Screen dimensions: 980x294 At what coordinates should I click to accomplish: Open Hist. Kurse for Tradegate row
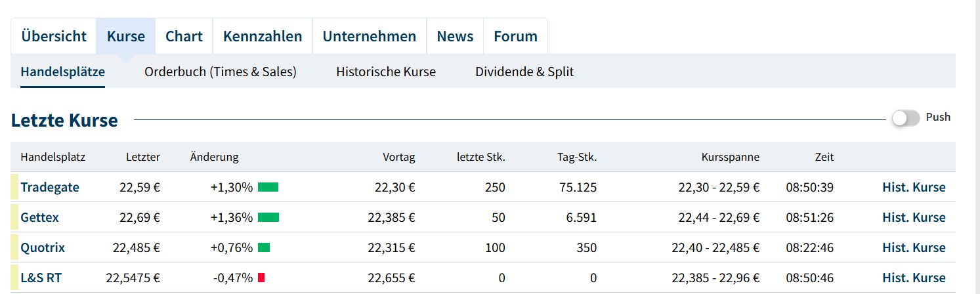(x=914, y=188)
